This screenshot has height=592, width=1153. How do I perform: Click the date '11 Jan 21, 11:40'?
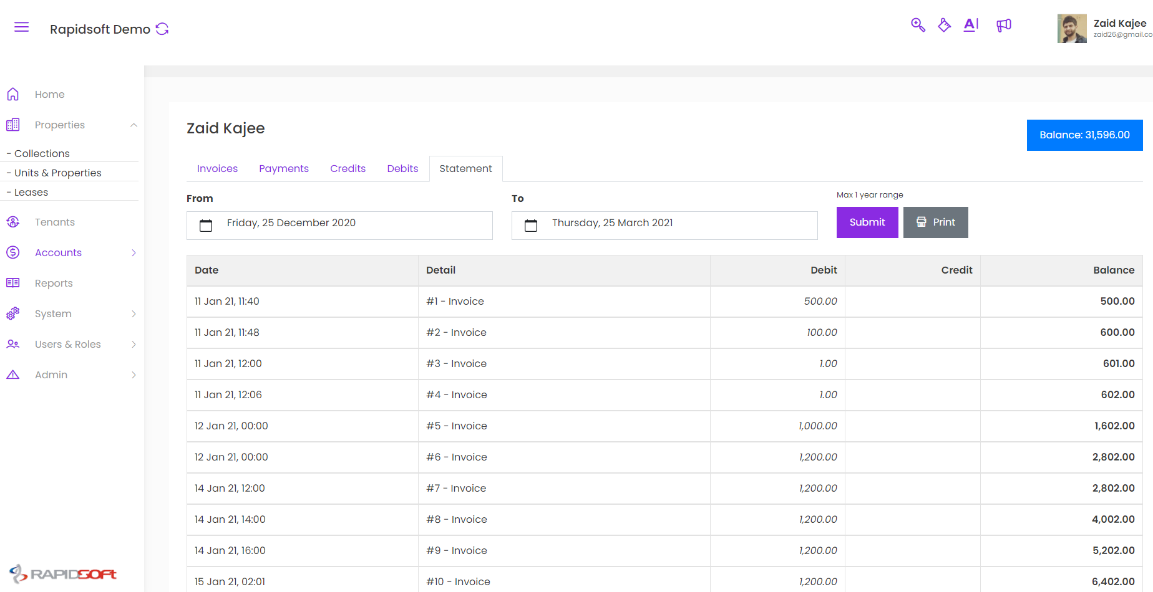(x=227, y=301)
